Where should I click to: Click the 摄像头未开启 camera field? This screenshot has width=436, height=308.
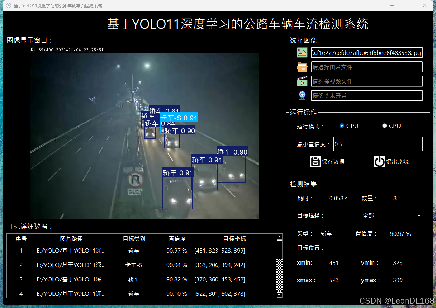(x=367, y=96)
